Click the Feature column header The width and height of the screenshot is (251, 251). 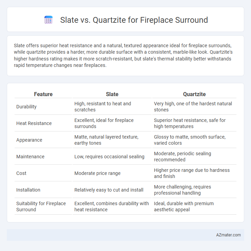pos(43,94)
